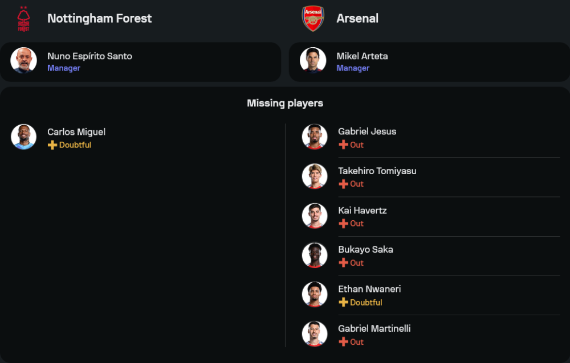Open Gabriel Jesus's player avatar

point(315,137)
